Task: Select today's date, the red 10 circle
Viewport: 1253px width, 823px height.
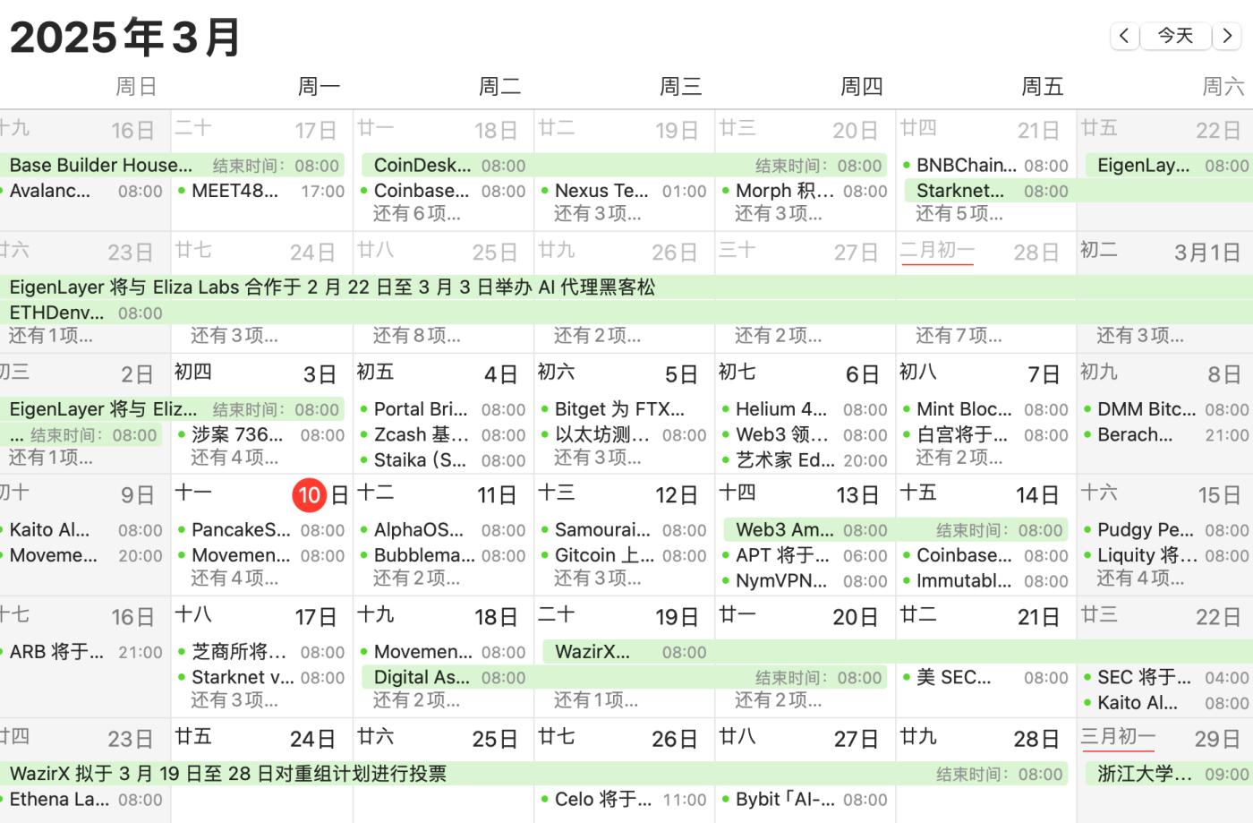Action: [x=310, y=495]
